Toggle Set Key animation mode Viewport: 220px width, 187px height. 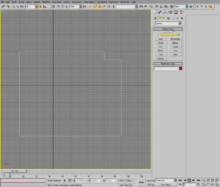(151, 185)
